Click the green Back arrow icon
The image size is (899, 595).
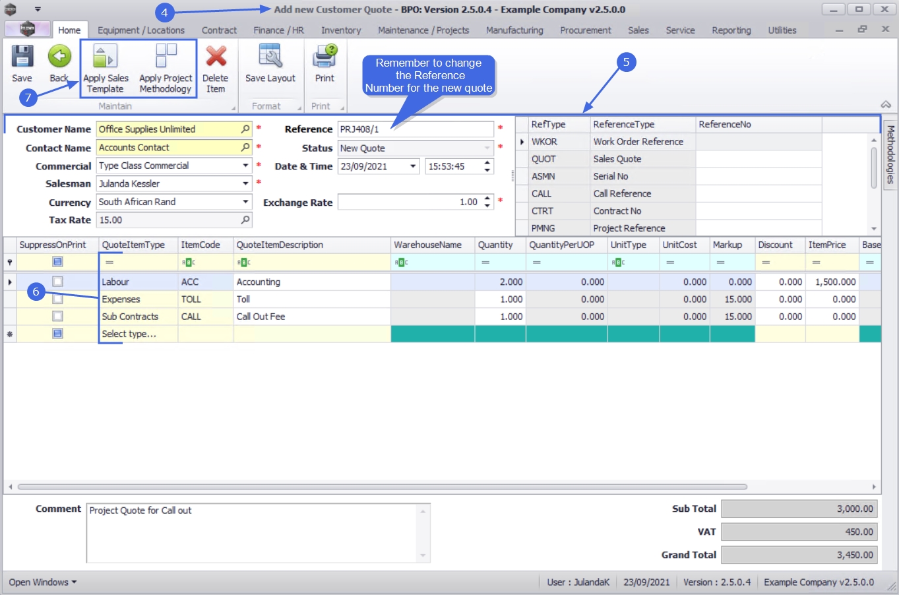pyautogui.click(x=59, y=57)
